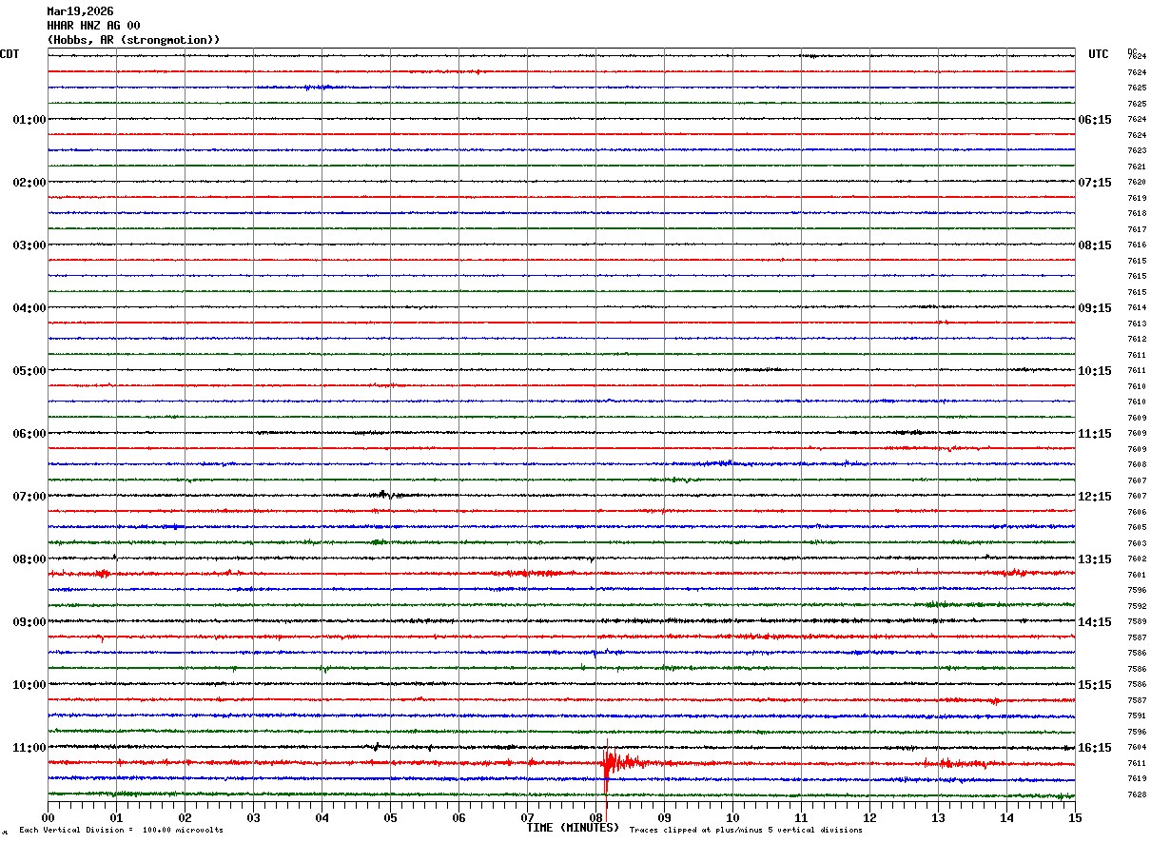Click the HHAR HNZ AG 00 station label
The height and width of the screenshot is (843, 1151).
pos(93,26)
